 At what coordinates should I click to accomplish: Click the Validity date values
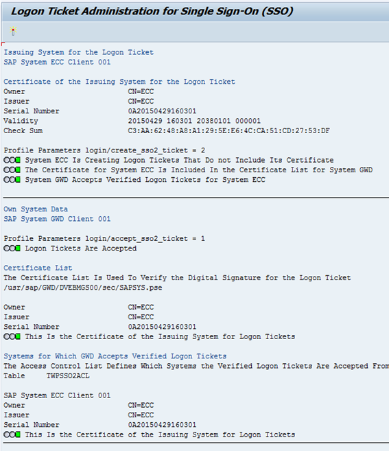click(x=194, y=121)
